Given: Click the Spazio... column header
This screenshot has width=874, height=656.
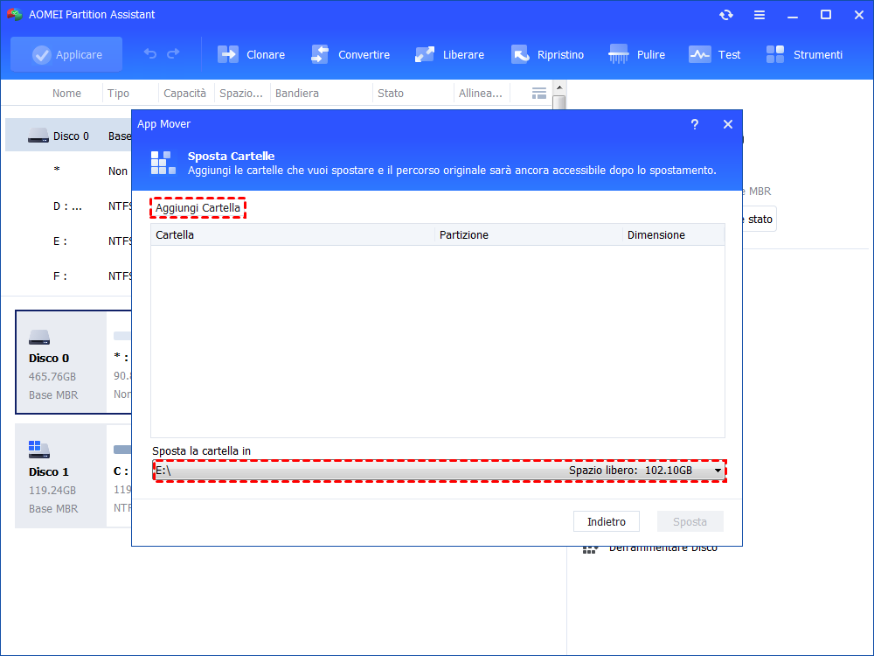Looking at the screenshot, I should 241,94.
